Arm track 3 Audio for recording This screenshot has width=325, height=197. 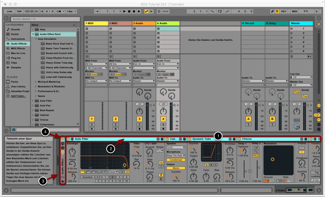pos(139,129)
